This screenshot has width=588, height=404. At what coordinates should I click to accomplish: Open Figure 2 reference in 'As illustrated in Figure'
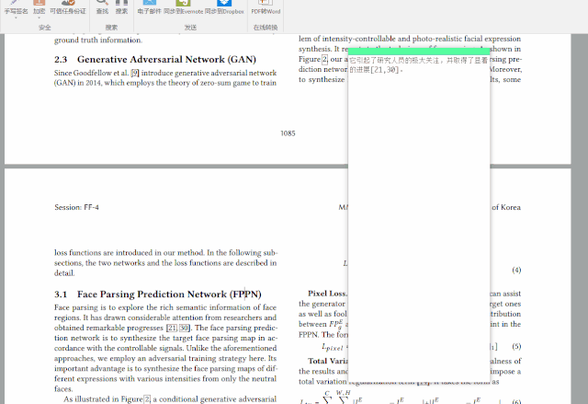(x=147, y=399)
